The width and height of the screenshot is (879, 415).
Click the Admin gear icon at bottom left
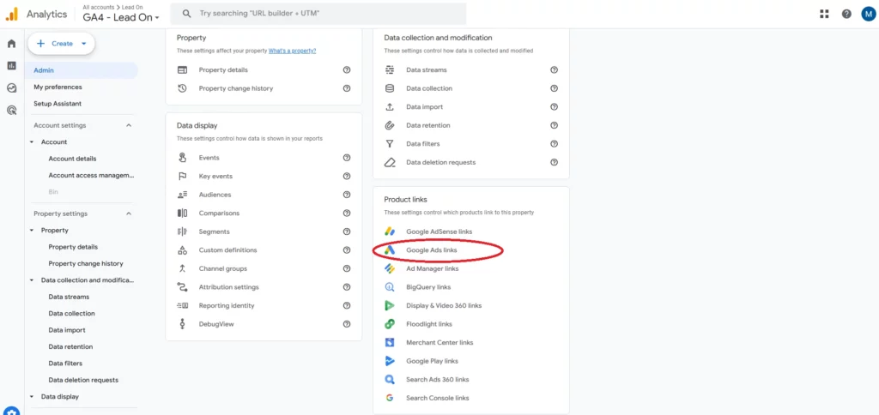[12, 411]
